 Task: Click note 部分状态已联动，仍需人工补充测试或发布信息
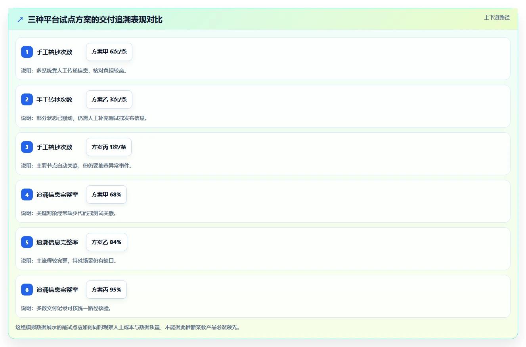click(x=84, y=118)
